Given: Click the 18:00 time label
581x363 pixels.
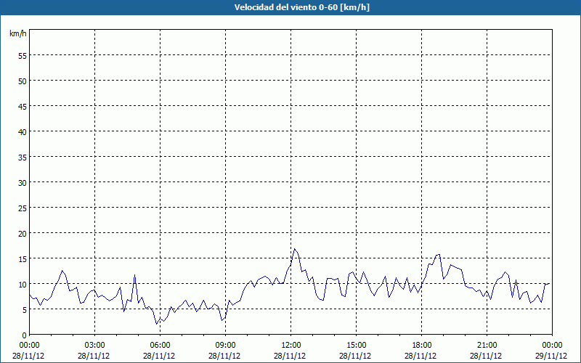Looking at the screenshot, I should point(422,346).
